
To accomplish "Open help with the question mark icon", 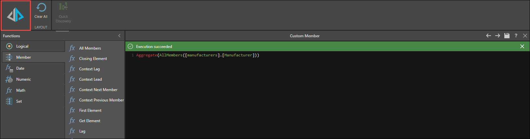I will click(x=516, y=36).
